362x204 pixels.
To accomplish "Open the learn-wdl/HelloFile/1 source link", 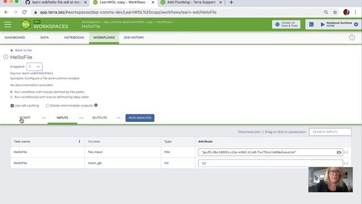I will click(x=37, y=73).
